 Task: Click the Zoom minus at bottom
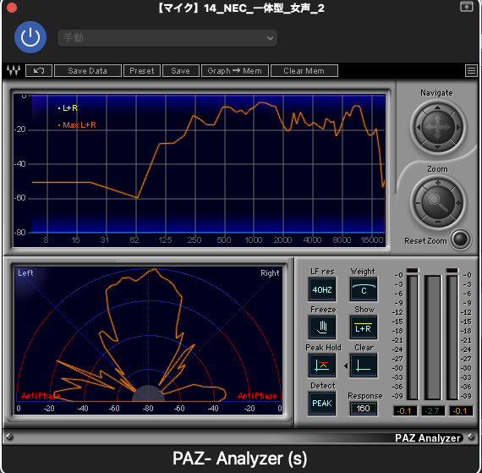pyautogui.click(x=438, y=222)
